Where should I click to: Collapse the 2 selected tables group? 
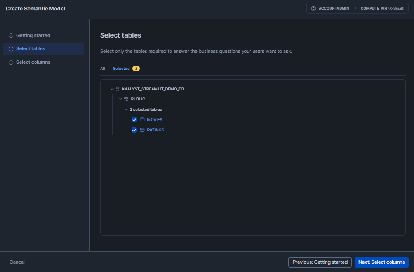[126, 109]
